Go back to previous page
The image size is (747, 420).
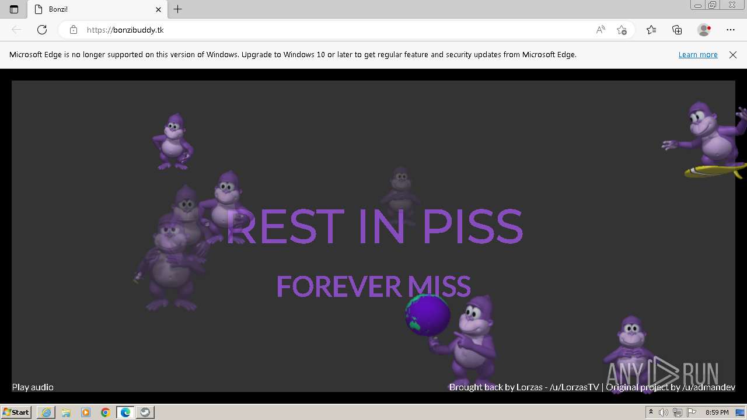pyautogui.click(x=16, y=30)
